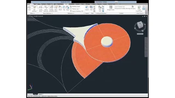Viewport: 175px width, 98px height.
Task: Switch to the Insert ribbon tab
Action: 66,4
